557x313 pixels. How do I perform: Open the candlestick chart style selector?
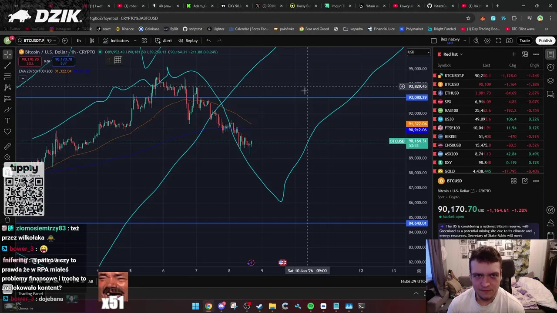coord(92,40)
